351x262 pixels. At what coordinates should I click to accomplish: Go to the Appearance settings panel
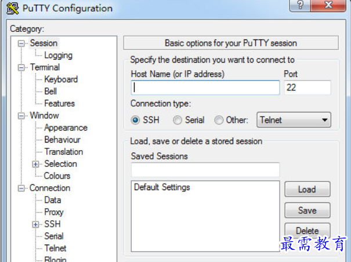(66, 128)
